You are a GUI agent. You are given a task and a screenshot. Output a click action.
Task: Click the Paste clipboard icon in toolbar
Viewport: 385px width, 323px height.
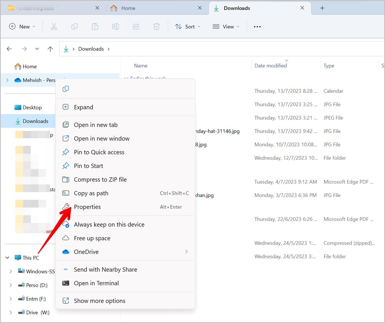tap(95, 27)
